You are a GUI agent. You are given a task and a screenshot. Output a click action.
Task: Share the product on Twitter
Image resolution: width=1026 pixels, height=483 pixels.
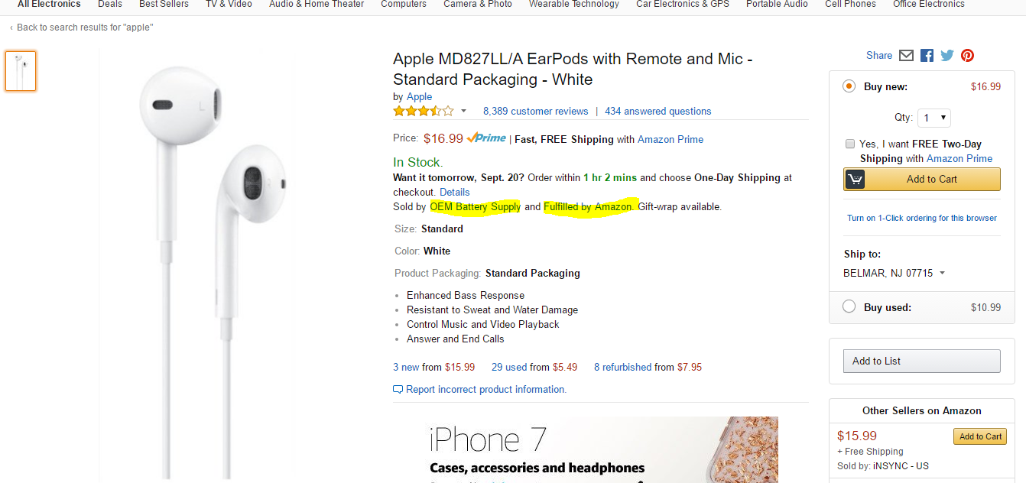coord(946,55)
